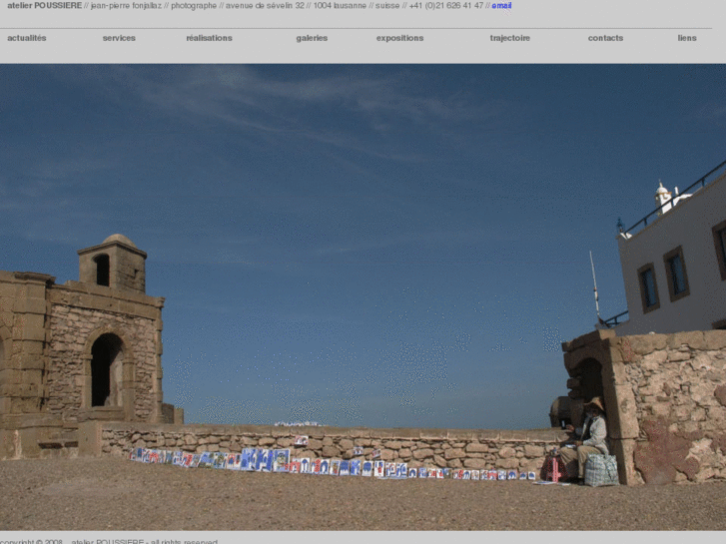
Task: Click the jean-pierre fonjallaz name in header
Action: point(127,6)
